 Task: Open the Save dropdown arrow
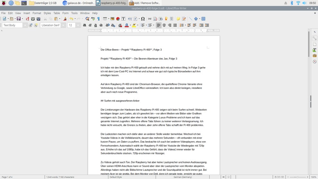22,19
